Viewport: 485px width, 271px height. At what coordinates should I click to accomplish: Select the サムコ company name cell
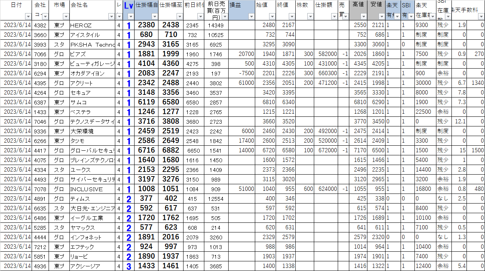click(x=92, y=102)
